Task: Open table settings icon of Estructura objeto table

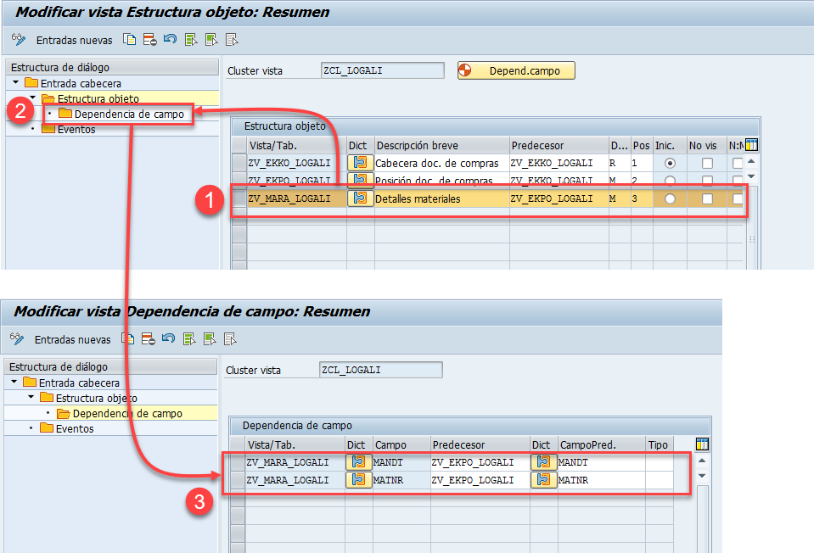Action: 752,145
